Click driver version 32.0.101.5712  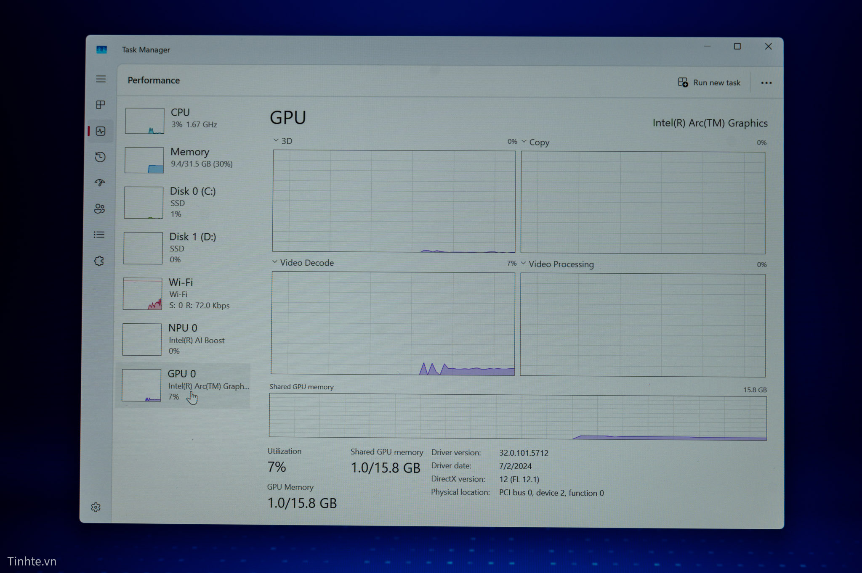pyautogui.click(x=524, y=453)
